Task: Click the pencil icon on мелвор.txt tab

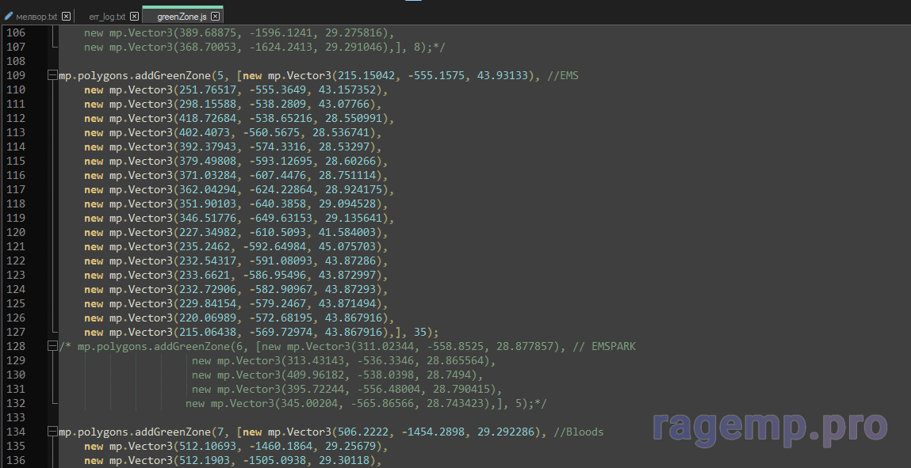Action: 9,17
